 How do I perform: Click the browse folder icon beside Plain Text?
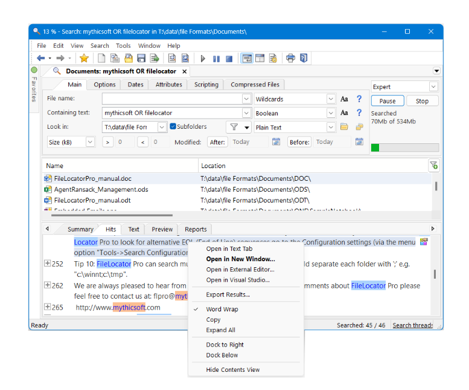[345, 127]
